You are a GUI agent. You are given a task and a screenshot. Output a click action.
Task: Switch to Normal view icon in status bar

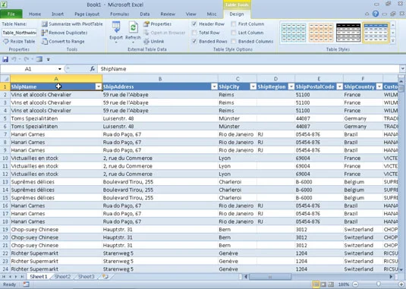click(x=316, y=284)
